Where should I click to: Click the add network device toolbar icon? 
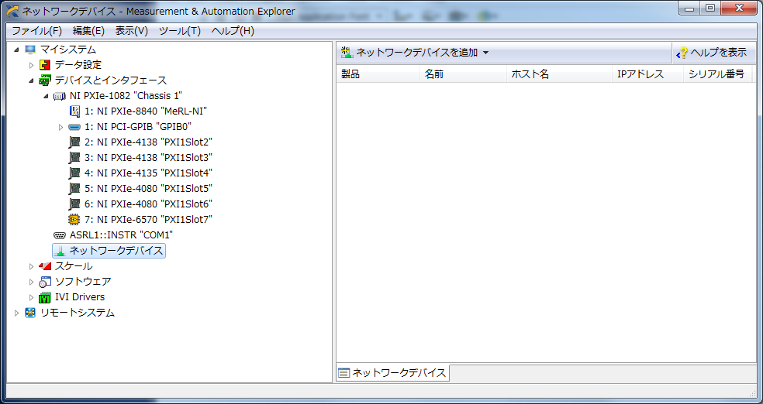(347, 53)
